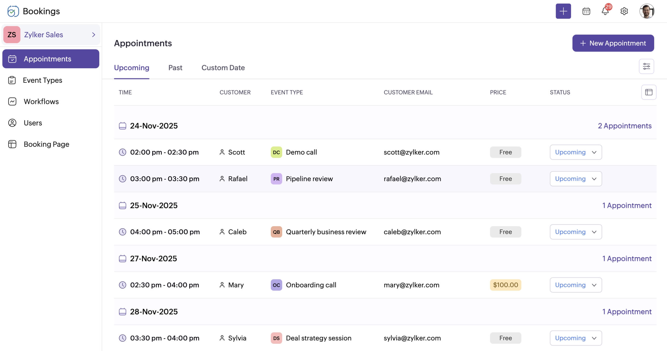Click the 2 Appointments link for 24-Nov-2025

pos(624,126)
